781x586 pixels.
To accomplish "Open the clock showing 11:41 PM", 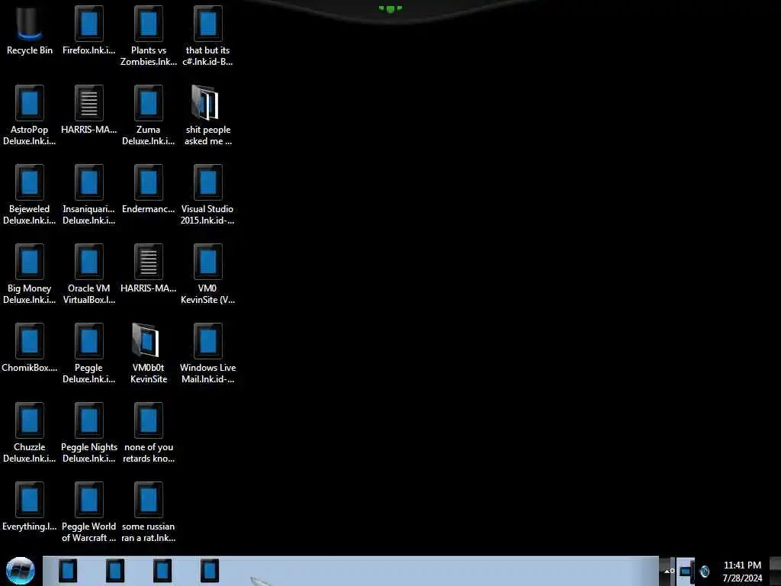I will [x=742, y=572].
